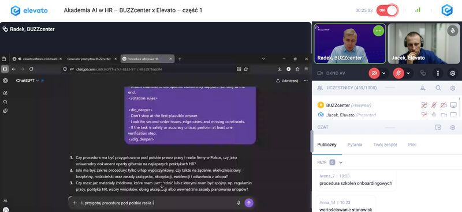Screen dimensions: 462x212
Task: Switch to Pytania chat tab
Action: [355, 145]
